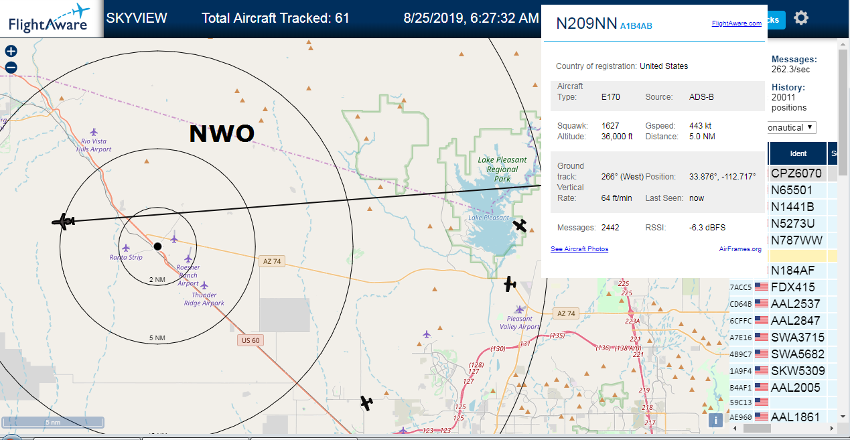Zoom in the map with plus button

pos(11,51)
